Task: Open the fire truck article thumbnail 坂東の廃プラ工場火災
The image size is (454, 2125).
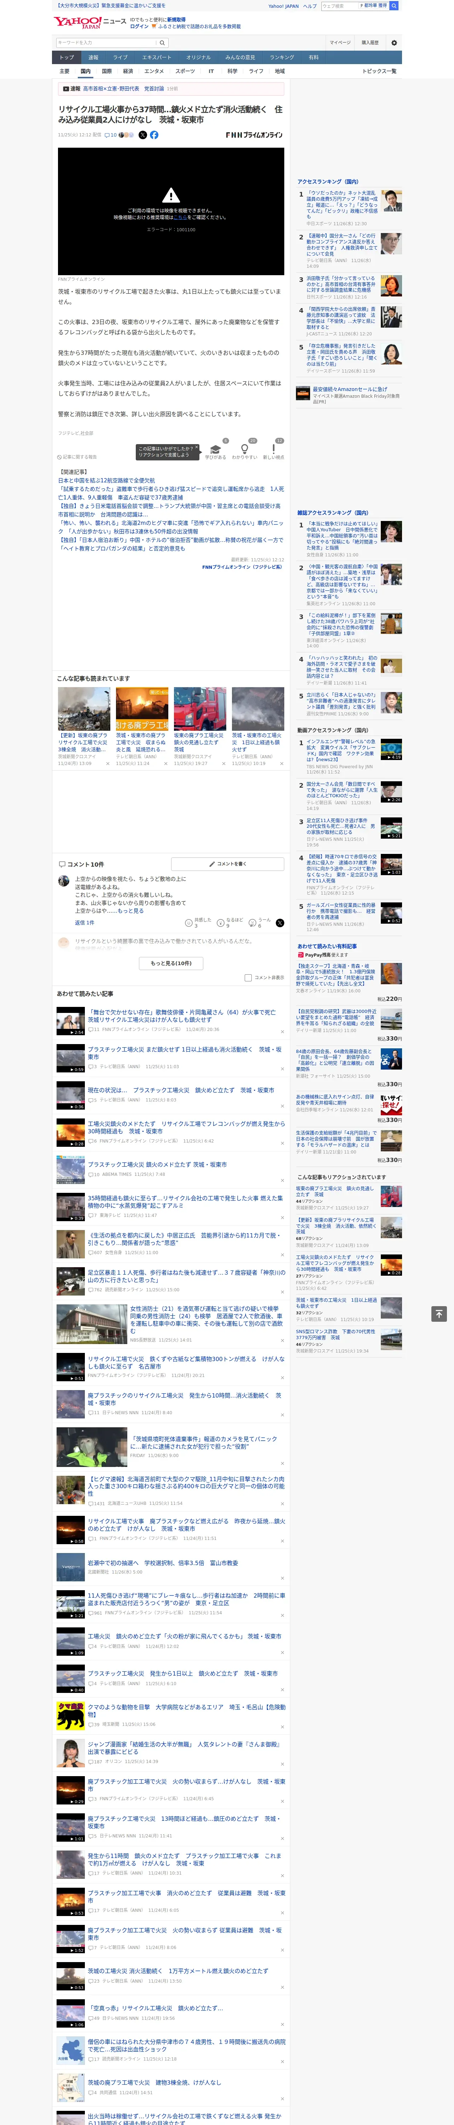Action: tap(199, 709)
